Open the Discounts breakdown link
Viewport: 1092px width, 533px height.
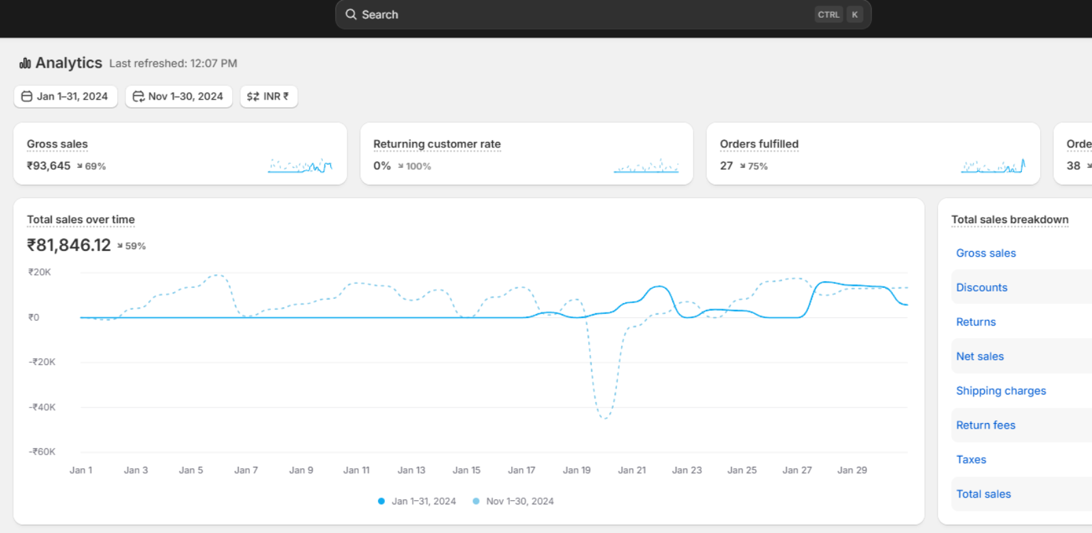tap(981, 287)
